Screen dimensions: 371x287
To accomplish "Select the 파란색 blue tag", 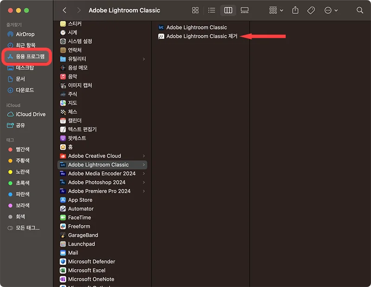I will [19, 194].
